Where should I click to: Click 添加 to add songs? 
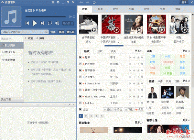pyautogui.click(x=29, y=38)
